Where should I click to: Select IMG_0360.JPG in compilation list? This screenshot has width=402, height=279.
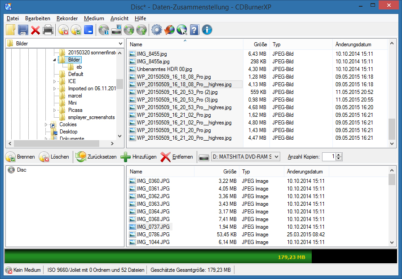click(153, 181)
